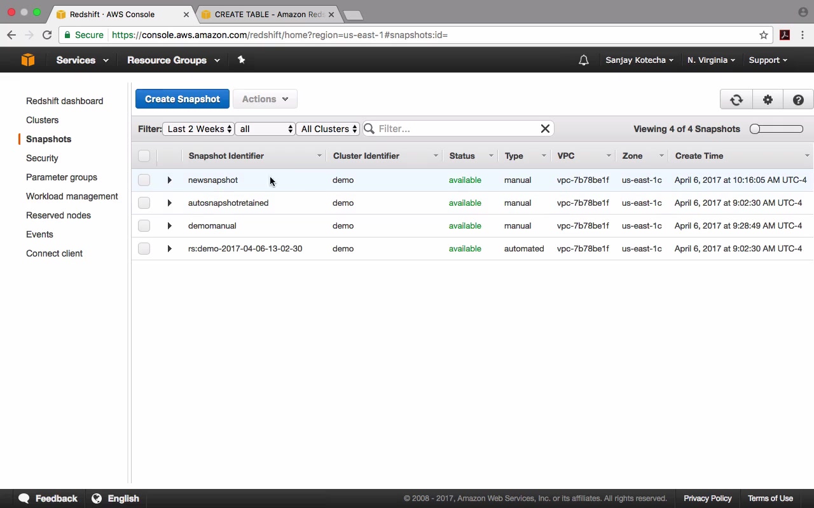Open the Security section

42,158
